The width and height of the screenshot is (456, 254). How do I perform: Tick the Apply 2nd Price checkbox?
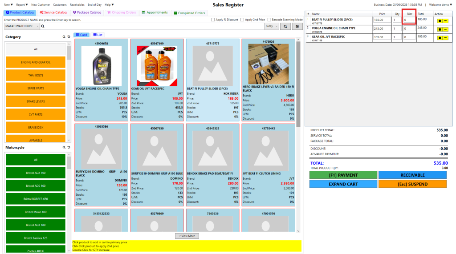pyautogui.click(x=242, y=20)
